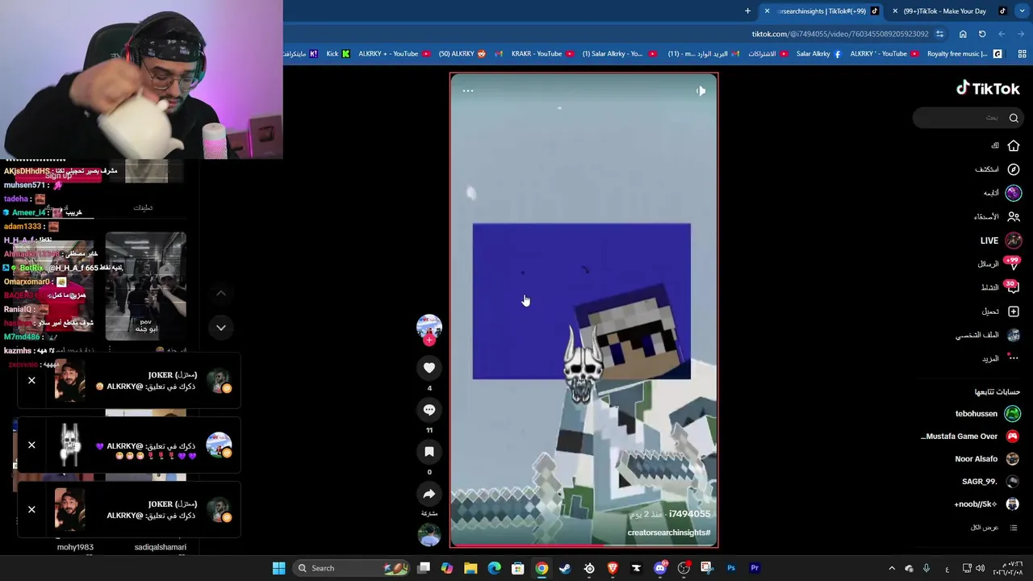Go to the previous video with the up chevron

coord(221,293)
